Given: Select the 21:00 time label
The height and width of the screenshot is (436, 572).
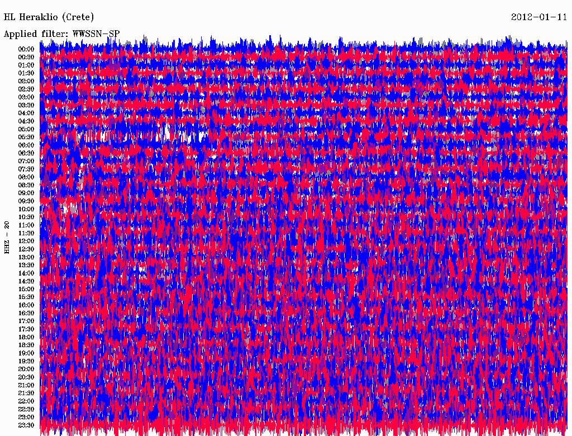Looking at the screenshot, I should 26,385.
